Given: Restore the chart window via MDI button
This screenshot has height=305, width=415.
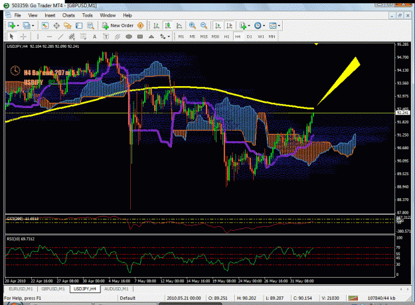Looking at the screenshot, I should (400, 16).
